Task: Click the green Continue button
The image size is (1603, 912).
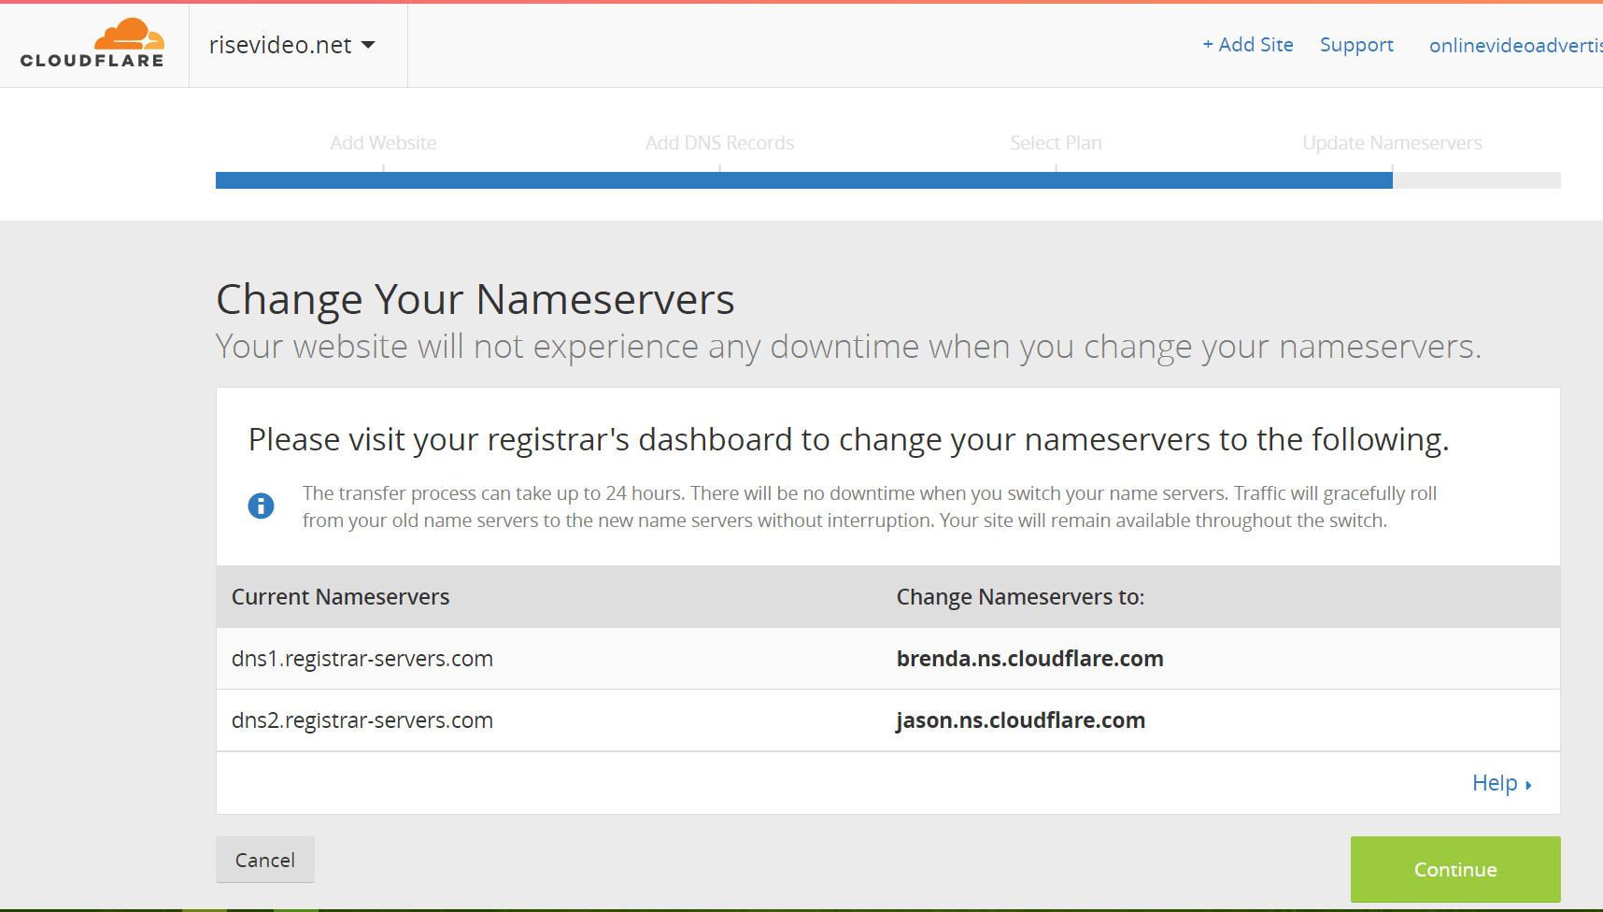Action: (1455, 869)
